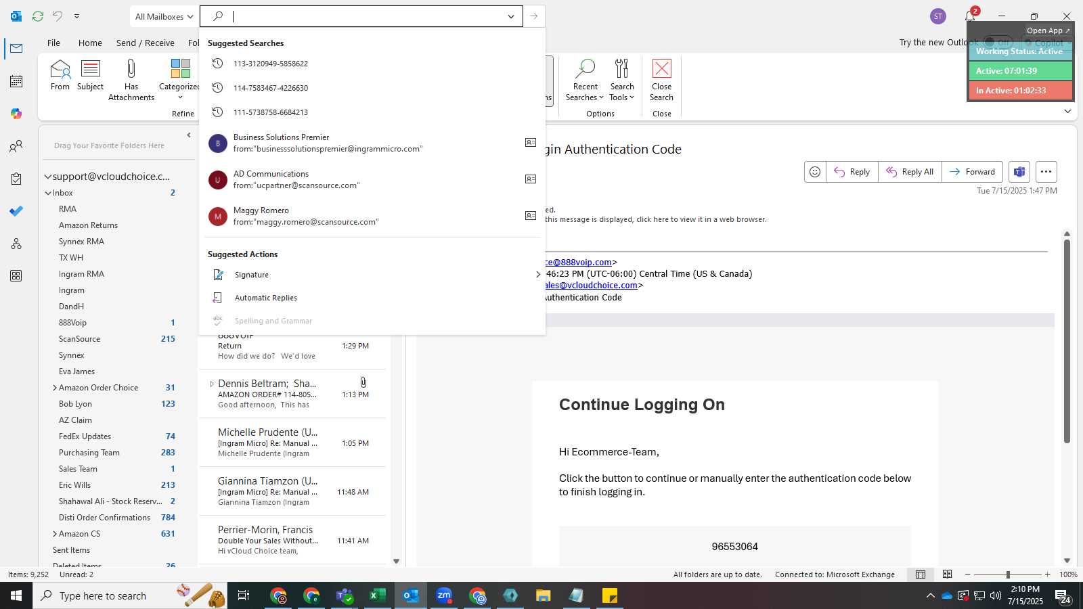Click the Undo arrow in title bar

(x=58, y=16)
